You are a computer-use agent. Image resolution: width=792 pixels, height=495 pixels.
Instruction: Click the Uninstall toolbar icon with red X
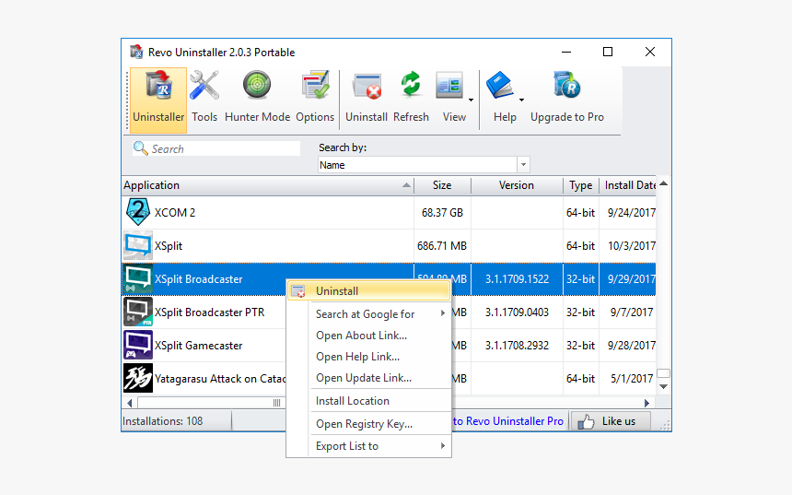click(367, 88)
